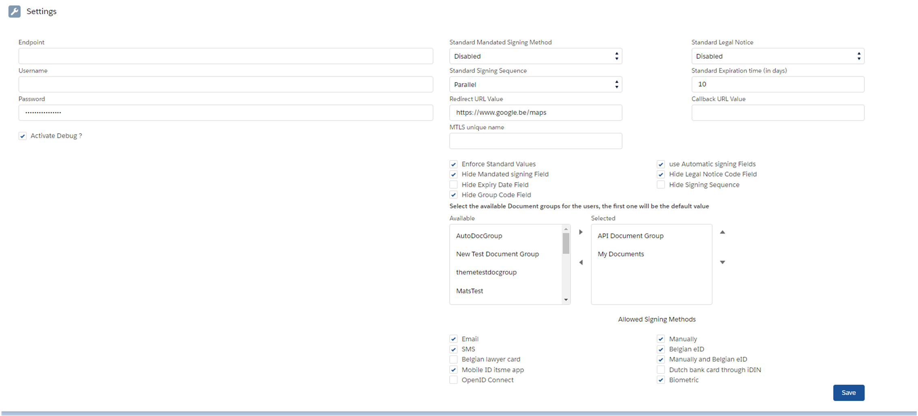Viewport: 918px width, 416px height.
Task: Click the Settings wrench icon
Action: [x=15, y=11]
